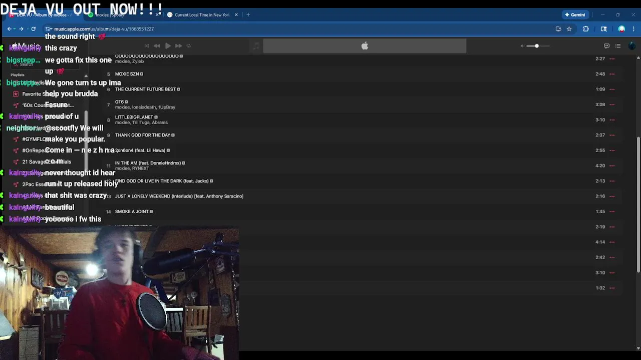Switch to Current Local Time in New York tab
This screenshot has height=360, width=641.
(202, 15)
